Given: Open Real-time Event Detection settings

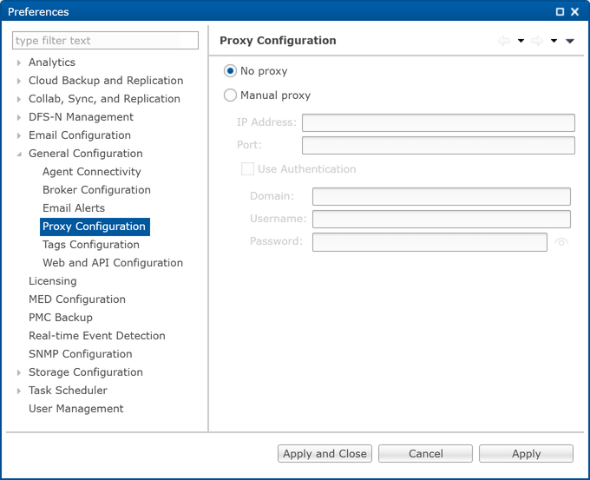Looking at the screenshot, I should point(97,336).
